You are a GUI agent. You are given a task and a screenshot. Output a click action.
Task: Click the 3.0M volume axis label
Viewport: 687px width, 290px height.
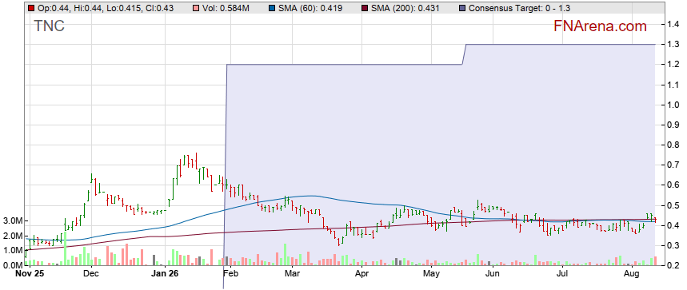(x=12, y=221)
